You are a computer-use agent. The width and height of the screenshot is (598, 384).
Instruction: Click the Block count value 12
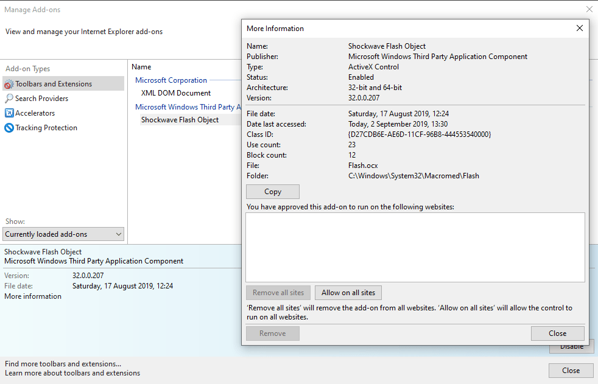tap(351, 155)
